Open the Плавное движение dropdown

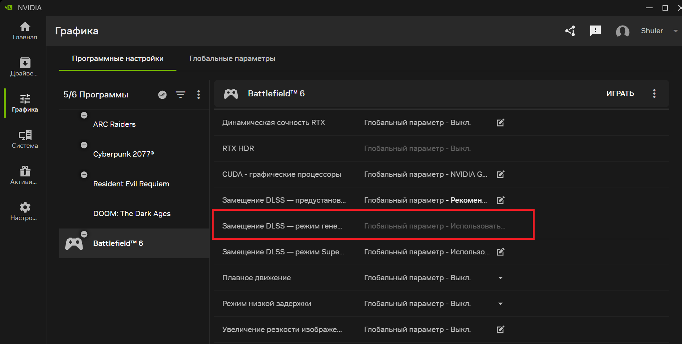click(x=500, y=278)
